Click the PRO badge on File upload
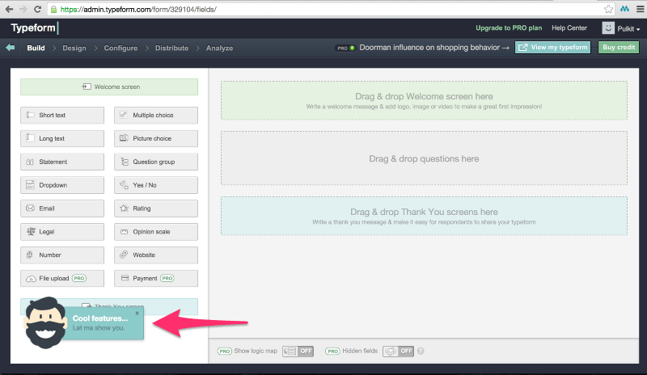The image size is (647, 375). tap(79, 279)
